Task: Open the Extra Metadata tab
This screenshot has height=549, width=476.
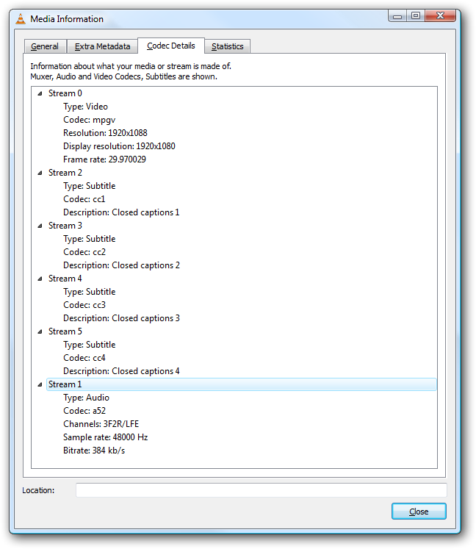Action: click(x=102, y=46)
